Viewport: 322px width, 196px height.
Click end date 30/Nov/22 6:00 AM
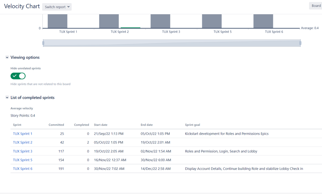pos(156,160)
